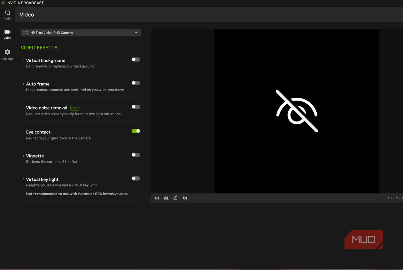Expand the Virtual key light chevron
Image resolution: width=403 pixels, height=270 pixels.
point(24,179)
